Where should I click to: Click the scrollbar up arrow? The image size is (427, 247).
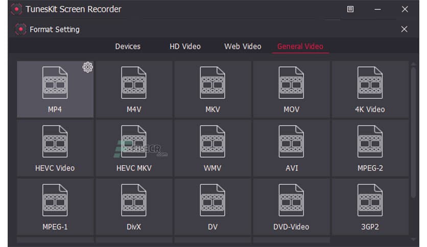coord(413,64)
